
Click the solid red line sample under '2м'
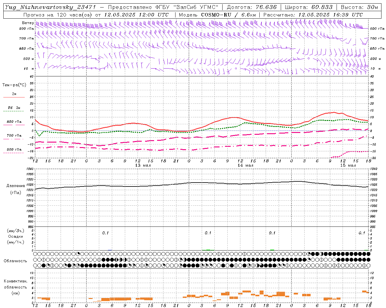[14, 97]
